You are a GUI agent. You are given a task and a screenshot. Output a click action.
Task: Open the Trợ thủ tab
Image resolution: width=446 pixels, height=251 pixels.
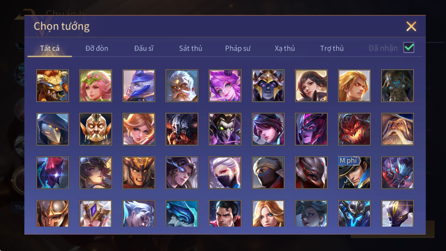332,49
